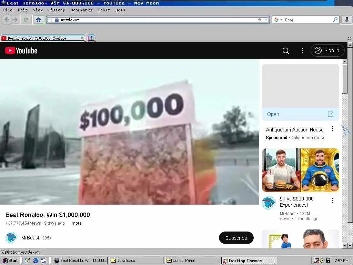
Task: Open the Bookmarks menu
Action: coord(81,10)
